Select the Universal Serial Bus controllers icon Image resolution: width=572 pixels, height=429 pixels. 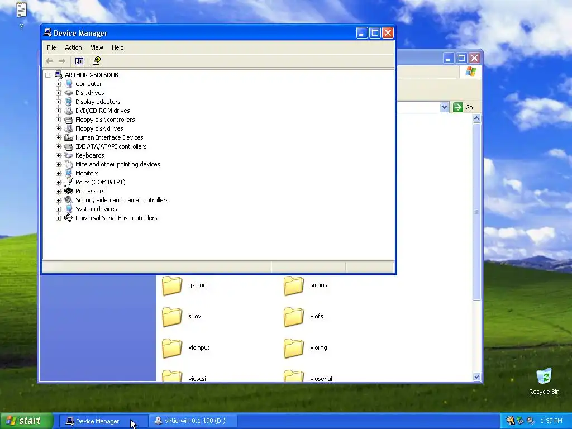pyautogui.click(x=69, y=218)
